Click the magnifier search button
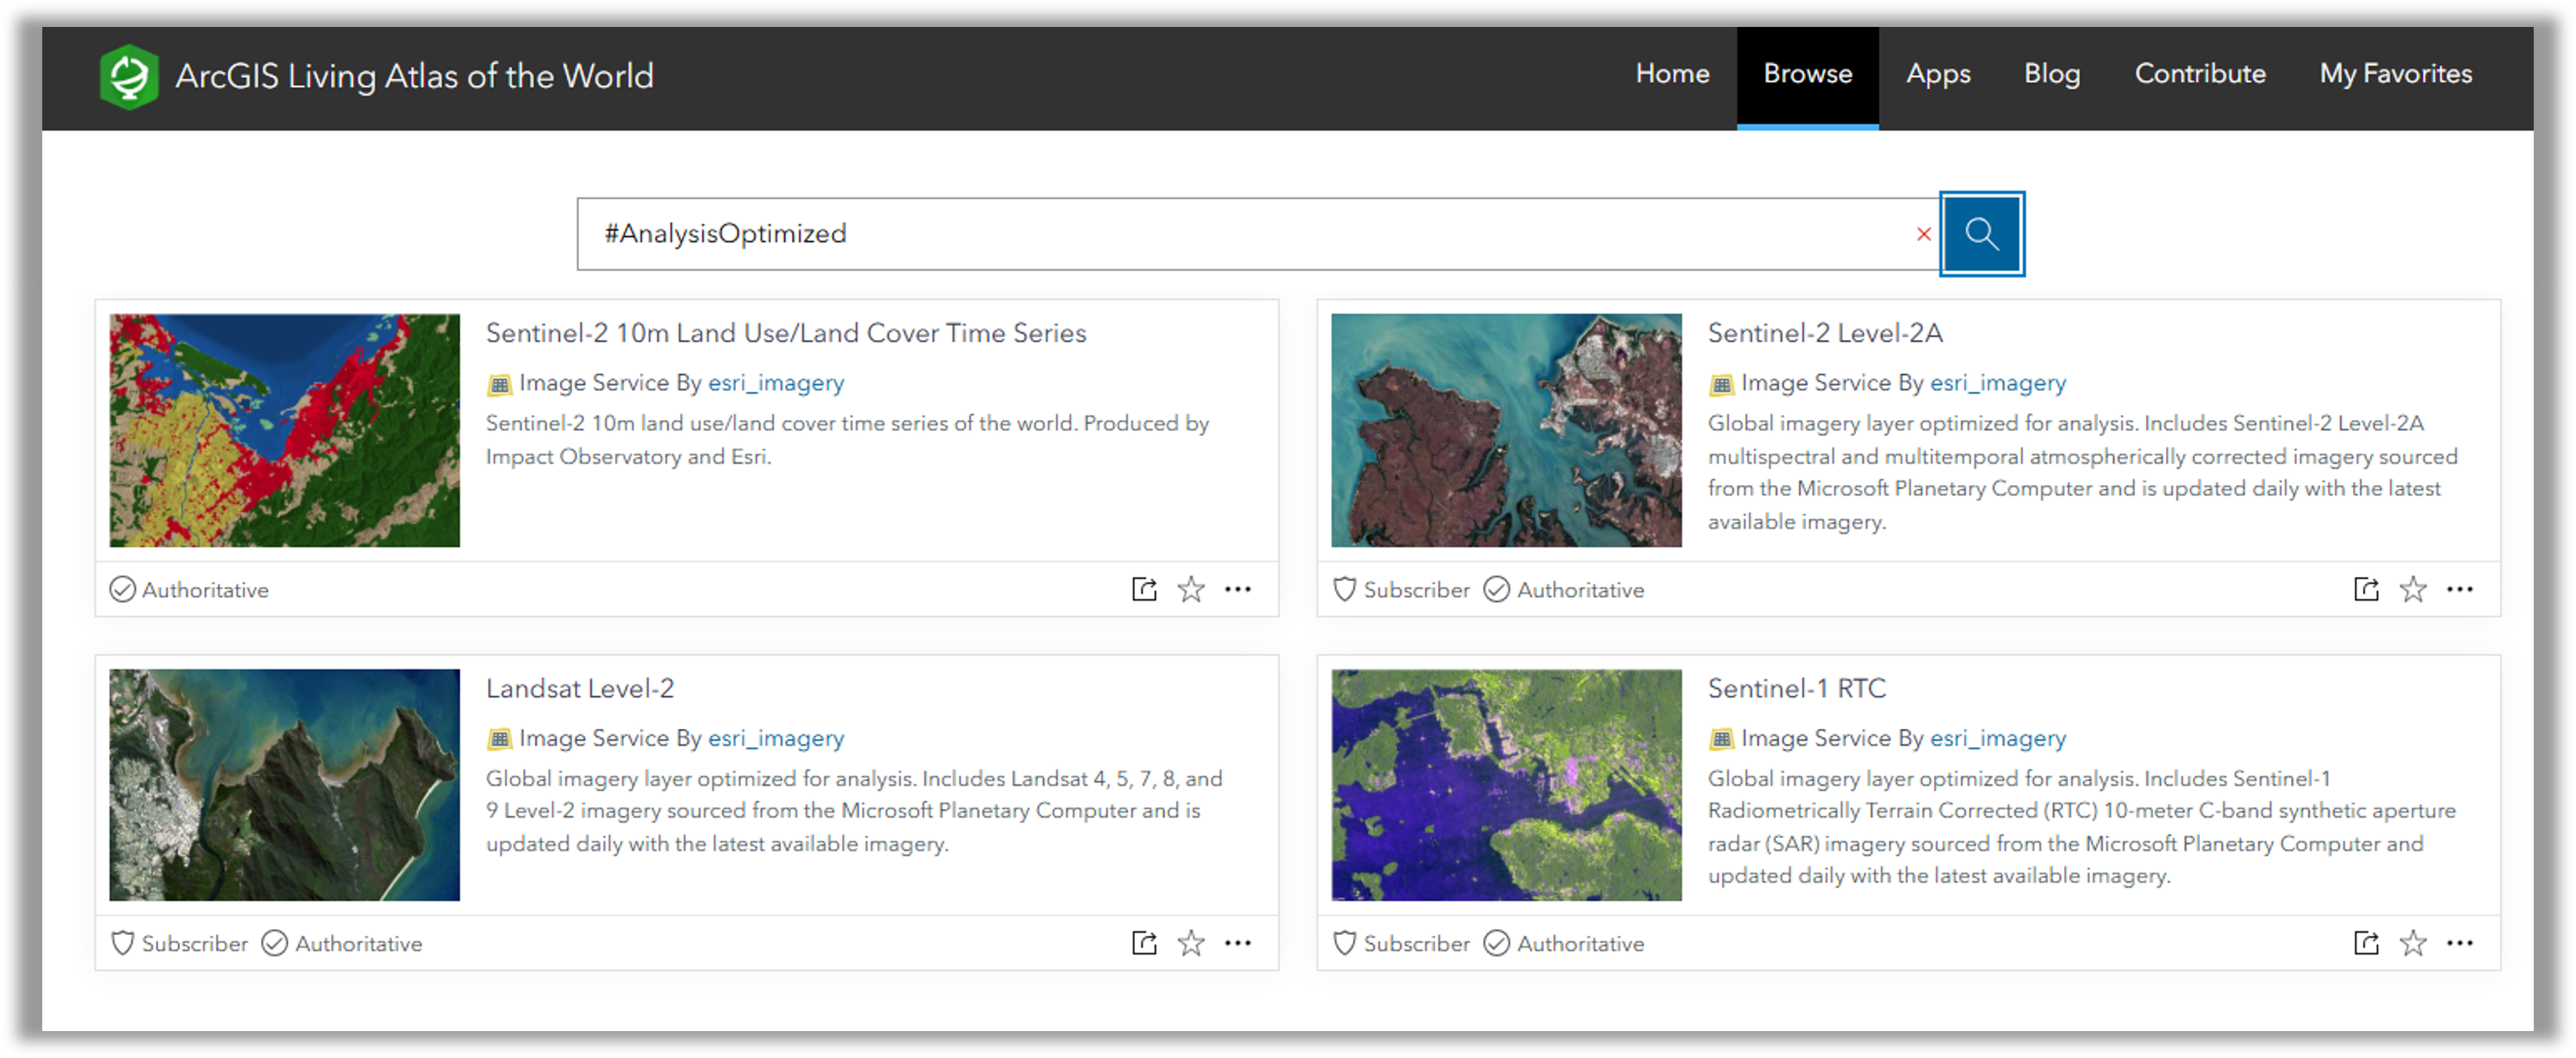 pyautogui.click(x=1981, y=234)
